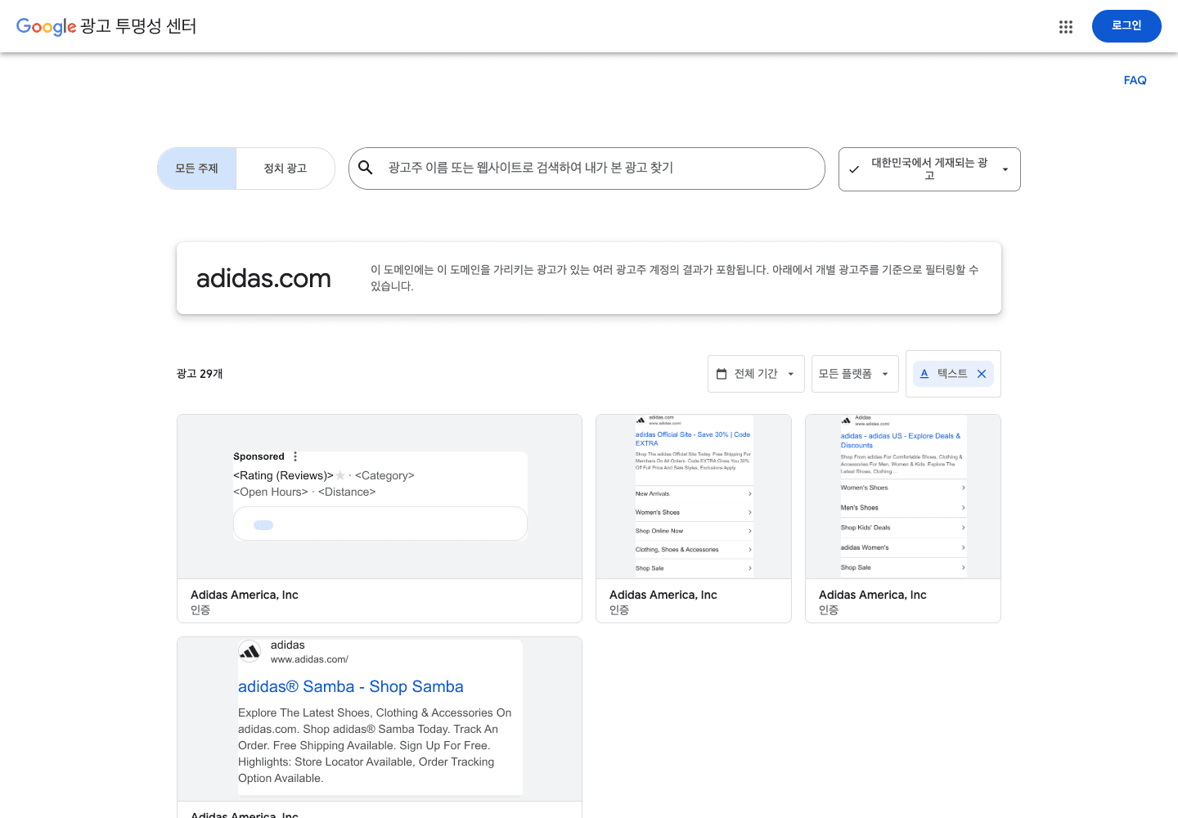Open the three-dot menu beside Sponsored
1178x818 pixels.
[x=295, y=456]
